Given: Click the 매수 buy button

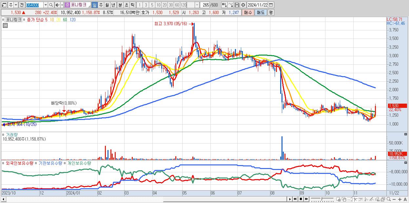Looking at the screenshot, I should [248, 12].
